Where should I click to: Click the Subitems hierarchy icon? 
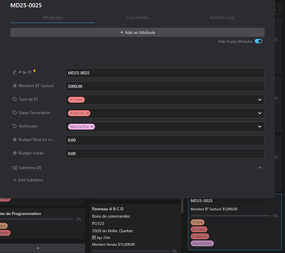tap(15, 167)
